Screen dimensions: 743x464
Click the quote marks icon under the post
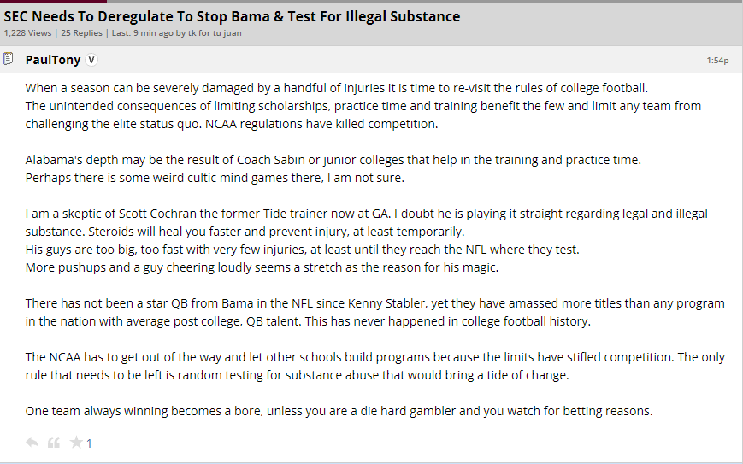tap(54, 443)
